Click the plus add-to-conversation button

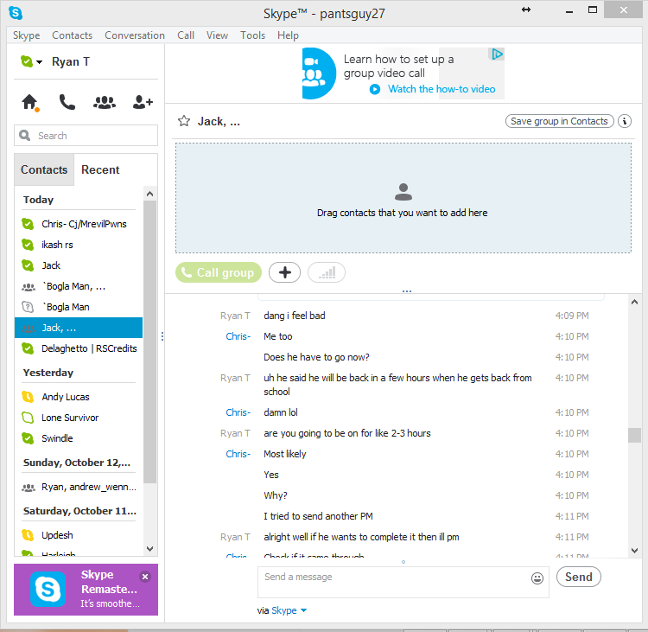[285, 272]
